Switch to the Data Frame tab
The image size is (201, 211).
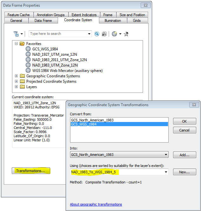click(43, 21)
